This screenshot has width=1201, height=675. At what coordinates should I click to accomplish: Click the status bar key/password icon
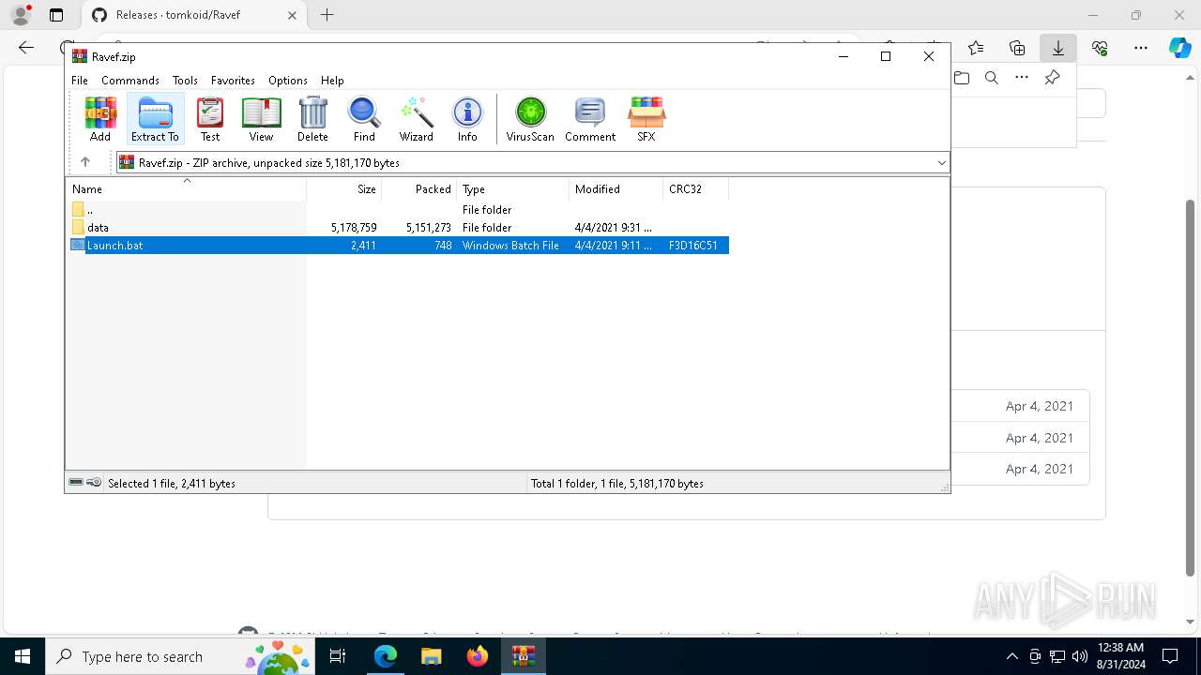click(x=94, y=483)
